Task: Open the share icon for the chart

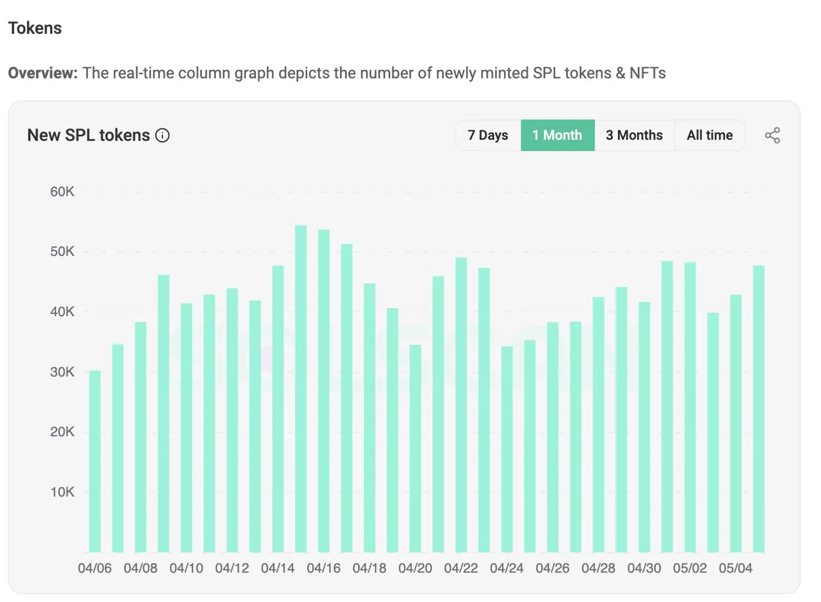Action: tap(773, 136)
